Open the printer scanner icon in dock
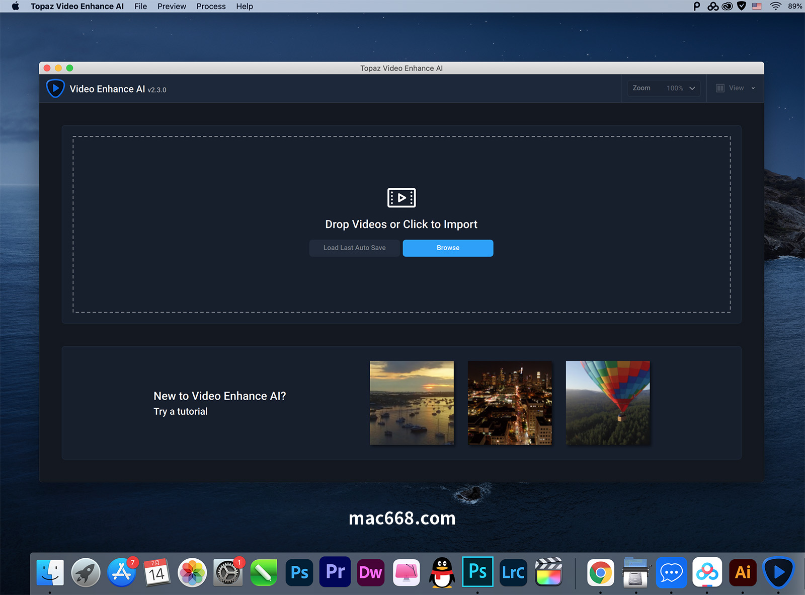Viewport: 805px width, 595px height. pos(636,572)
